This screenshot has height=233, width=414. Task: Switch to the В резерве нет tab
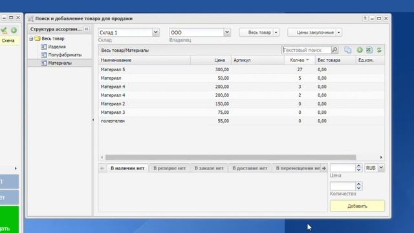[x=169, y=168]
